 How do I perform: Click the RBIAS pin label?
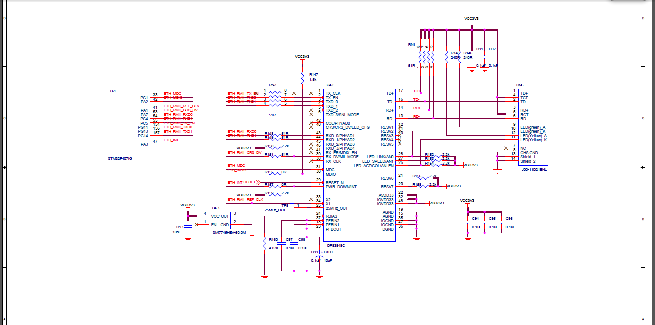click(x=332, y=217)
